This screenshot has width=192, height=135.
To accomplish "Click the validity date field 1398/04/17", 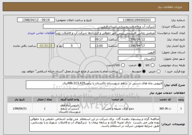I will pos(137,46).
